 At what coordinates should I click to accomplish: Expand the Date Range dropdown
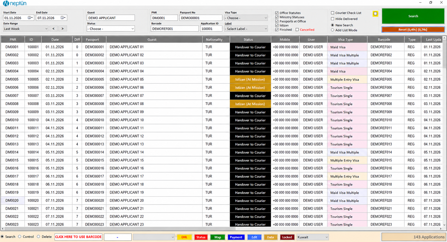click(x=26, y=29)
